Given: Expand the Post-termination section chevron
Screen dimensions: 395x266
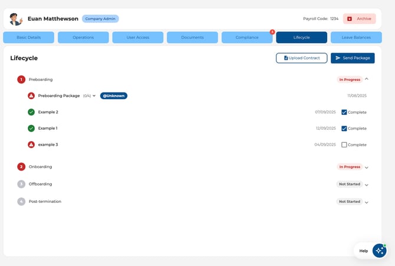Looking at the screenshot, I should point(367,202).
